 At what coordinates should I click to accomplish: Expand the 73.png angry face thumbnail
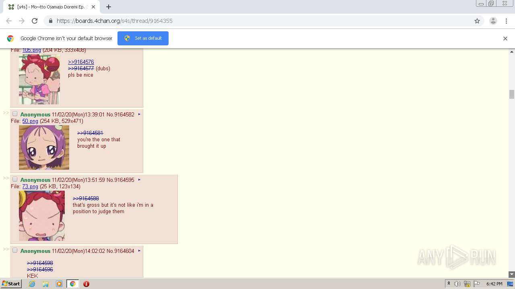tap(41, 216)
